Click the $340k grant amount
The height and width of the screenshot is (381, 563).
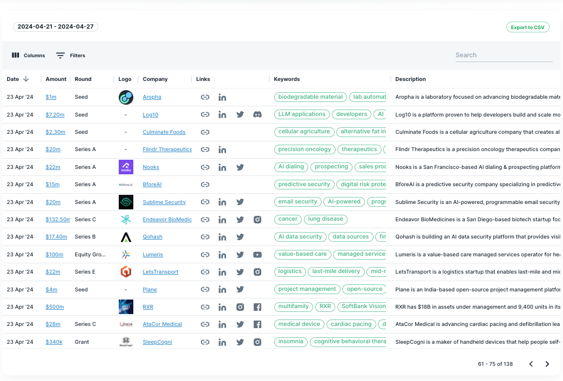[54, 342]
